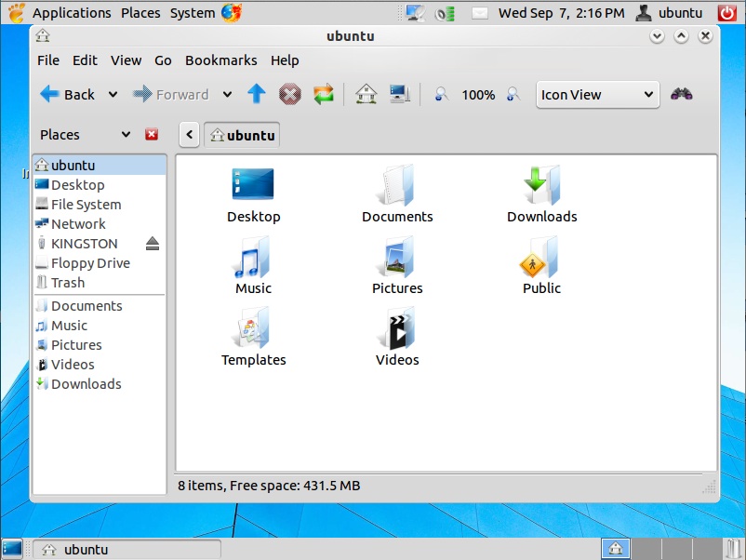The height and width of the screenshot is (560, 746).
Task: Select the Desktop folder icon
Action: pyautogui.click(x=253, y=184)
